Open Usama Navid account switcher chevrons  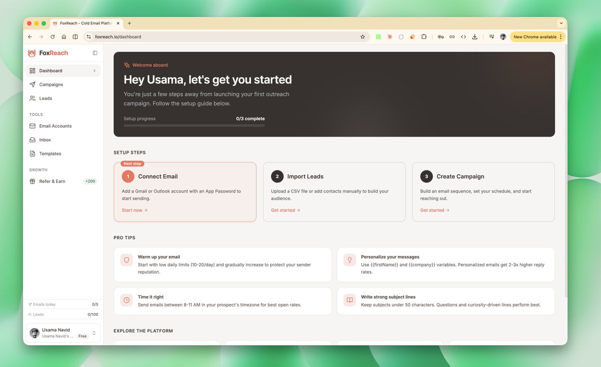(x=94, y=333)
